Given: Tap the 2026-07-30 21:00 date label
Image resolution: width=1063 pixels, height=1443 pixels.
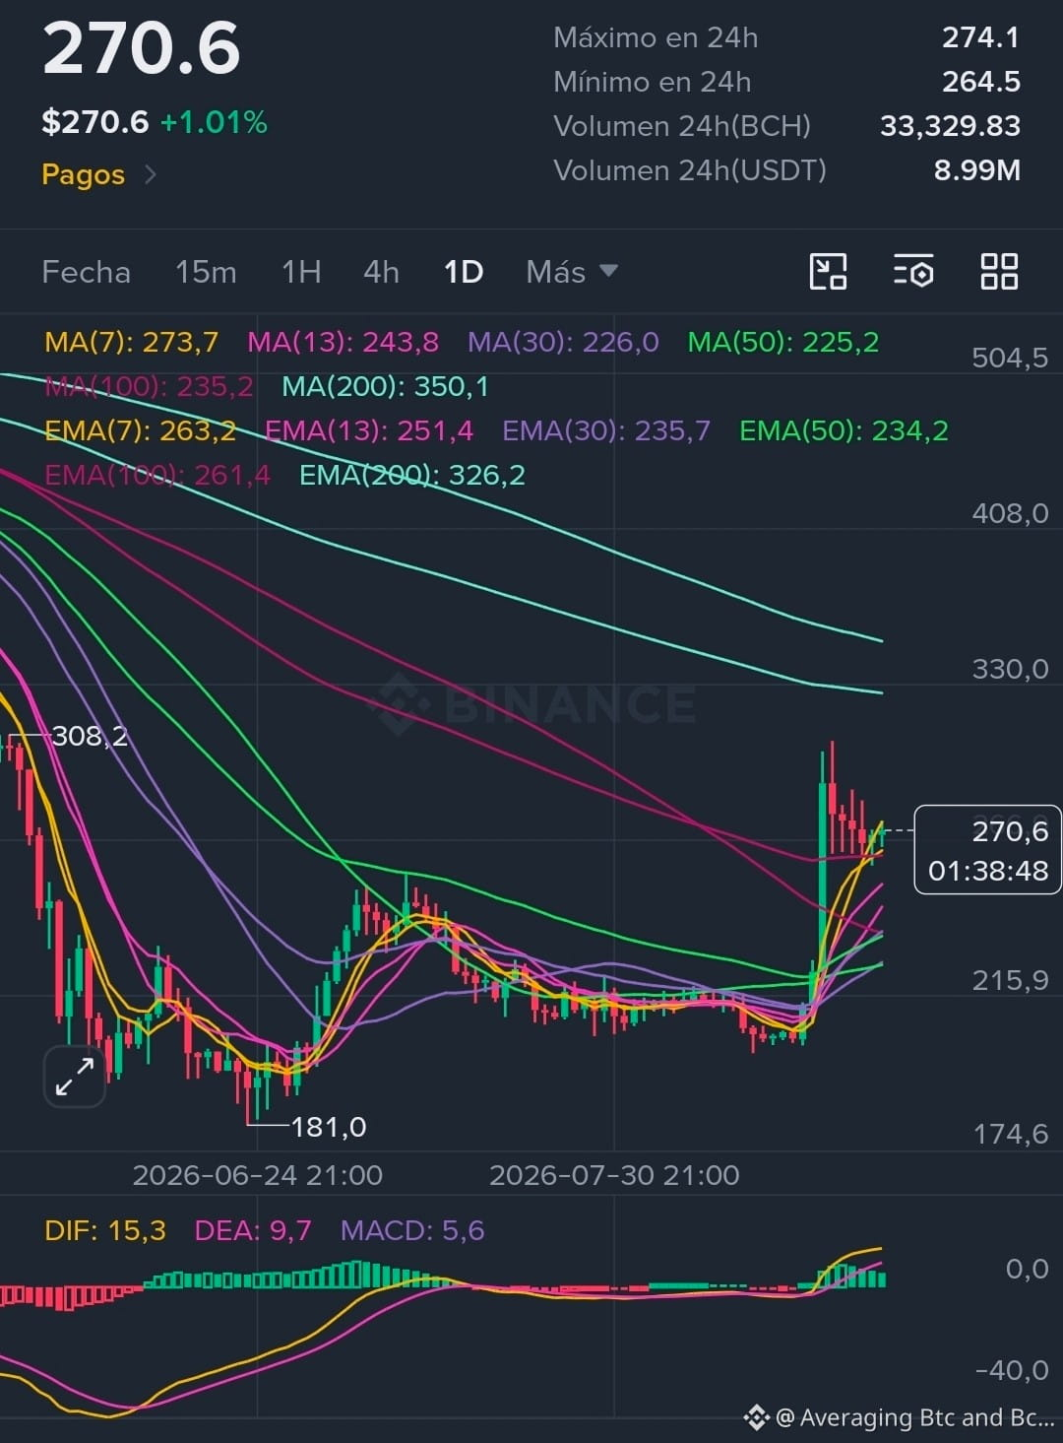Looking at the screenshot, I should click(614, 1175).
